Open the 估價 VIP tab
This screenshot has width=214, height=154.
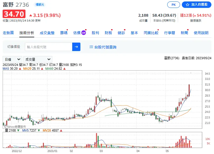click(80, 33)
